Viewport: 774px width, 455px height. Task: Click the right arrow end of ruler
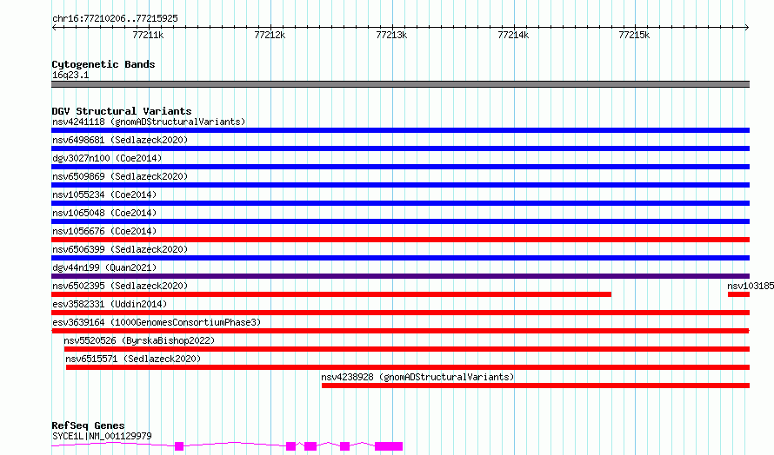click(x=747, y=28)
